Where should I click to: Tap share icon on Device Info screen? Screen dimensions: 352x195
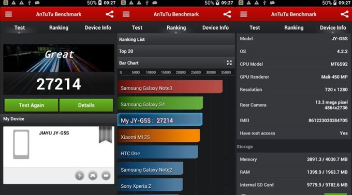point(345,14)
